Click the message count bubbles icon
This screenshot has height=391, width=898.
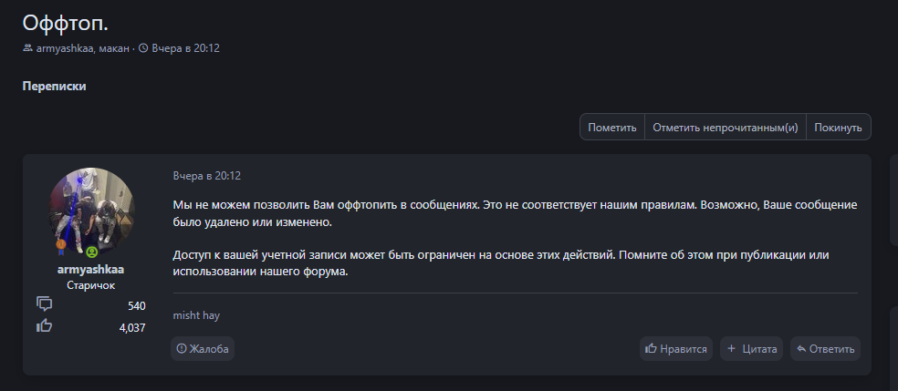point(44,304)
